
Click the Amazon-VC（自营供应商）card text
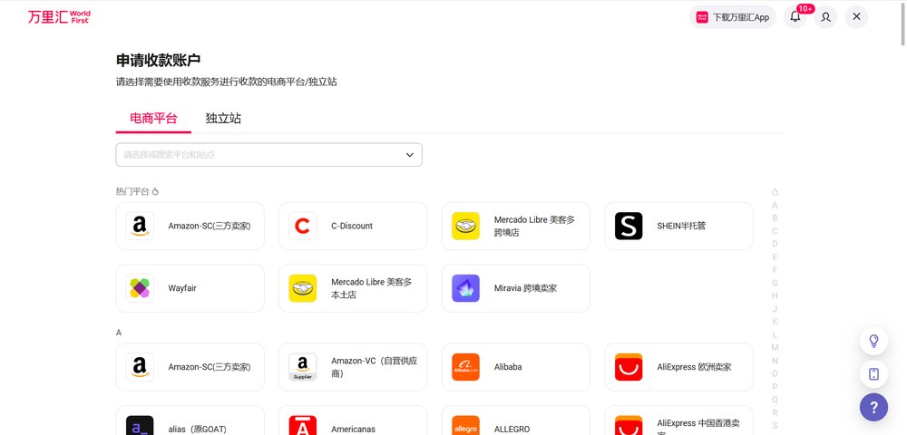pyautogui.click(x=375, y=367)
